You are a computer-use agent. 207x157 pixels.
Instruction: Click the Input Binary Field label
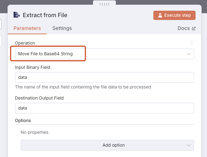tap(33, 67)
